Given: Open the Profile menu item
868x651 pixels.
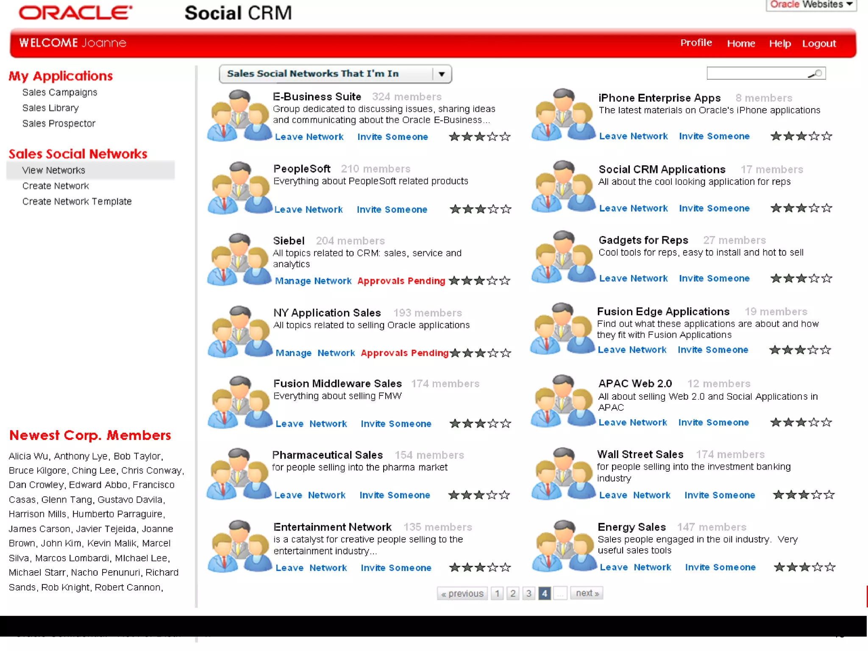Looking at the screenshot, I should (x=696, y=43).
